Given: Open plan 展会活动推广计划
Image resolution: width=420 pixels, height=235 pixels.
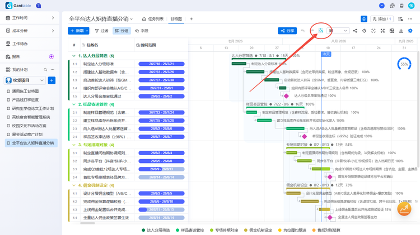Looking at the screenshot, I should pos(27,135).
